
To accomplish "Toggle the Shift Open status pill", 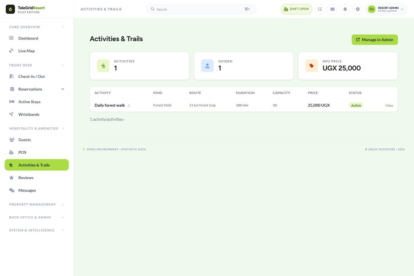I will coord(296,9).
